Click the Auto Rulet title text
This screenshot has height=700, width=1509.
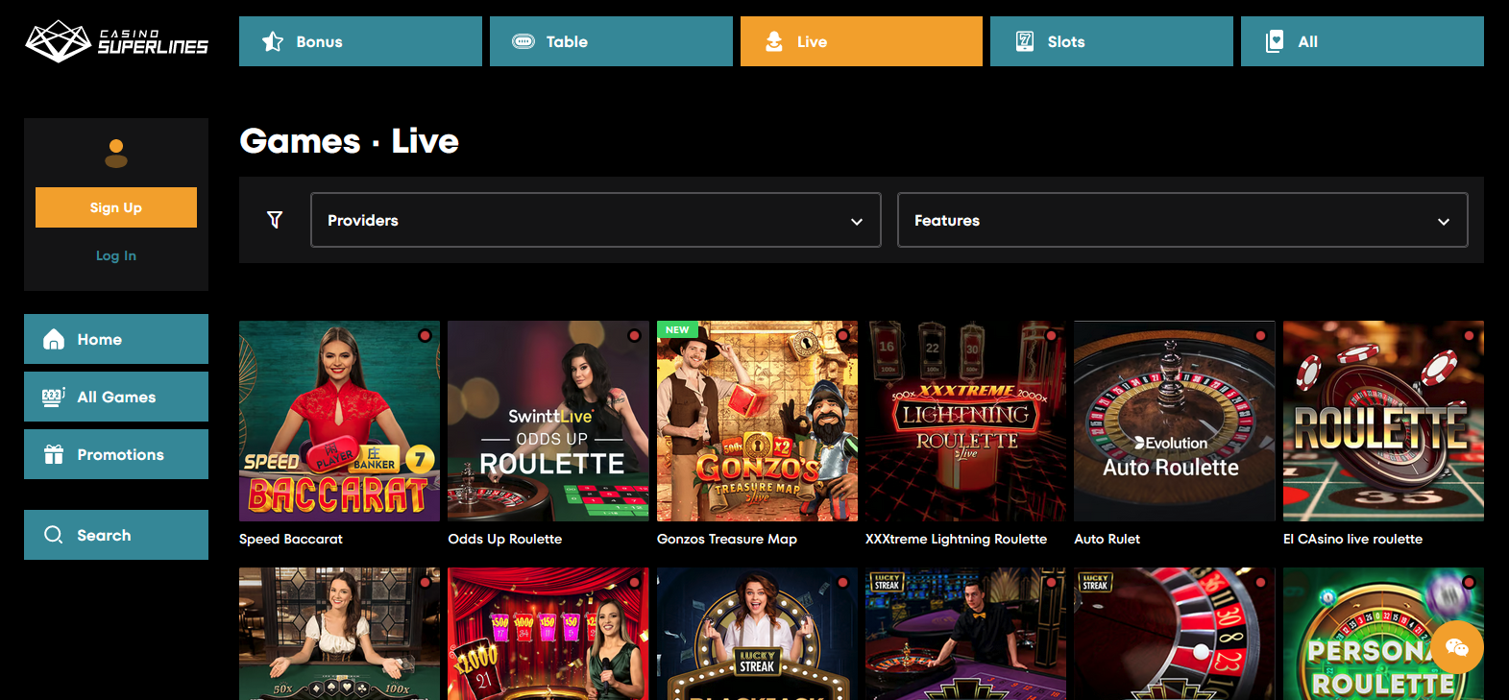1107,539
